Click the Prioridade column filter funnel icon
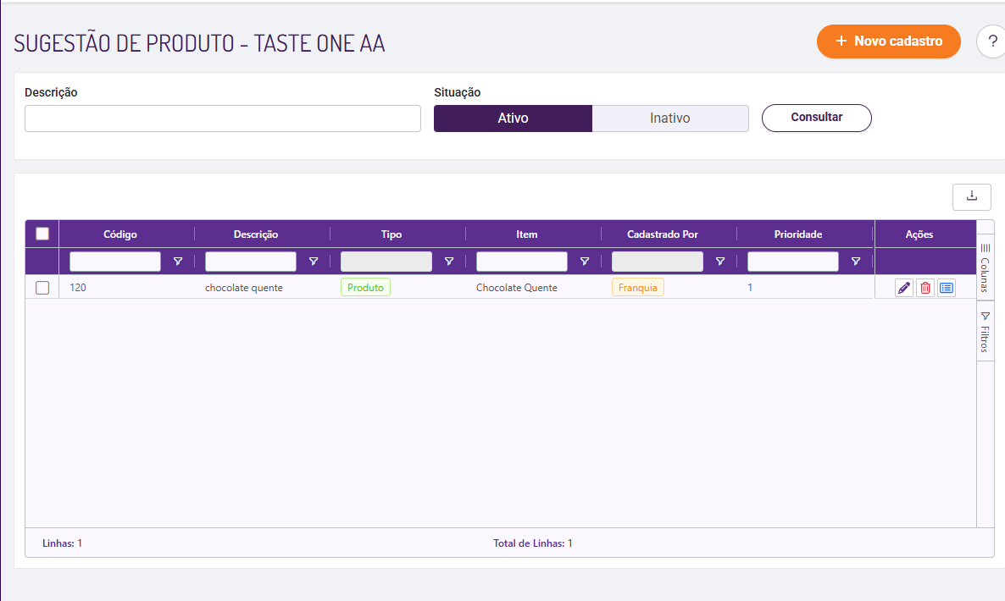This screenshot has height=601, width=1005. click(x=856, y=262)
